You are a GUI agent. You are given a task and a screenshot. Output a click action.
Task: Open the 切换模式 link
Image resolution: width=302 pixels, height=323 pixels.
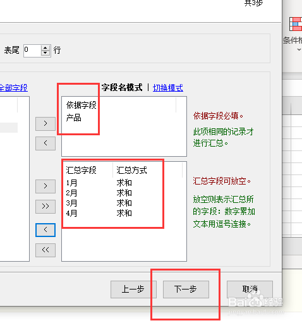coord(168,88)
